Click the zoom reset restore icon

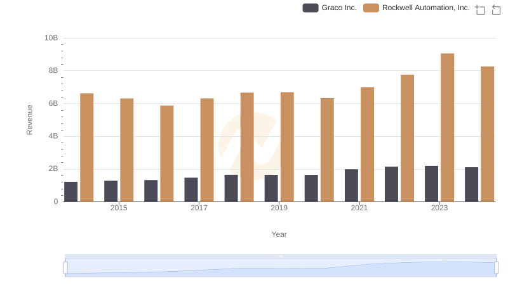pyautogui.click(x=496, y=10)
